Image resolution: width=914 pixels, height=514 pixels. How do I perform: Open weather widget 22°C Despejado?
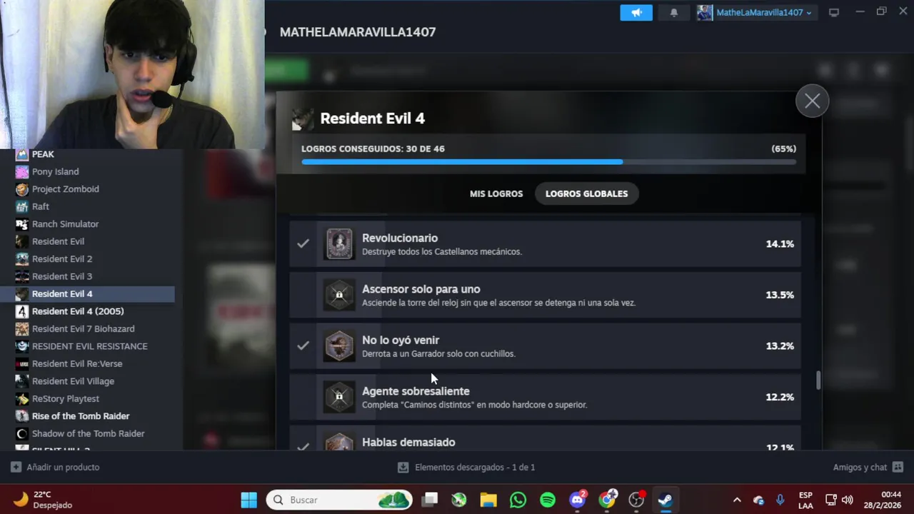(43, 500)
